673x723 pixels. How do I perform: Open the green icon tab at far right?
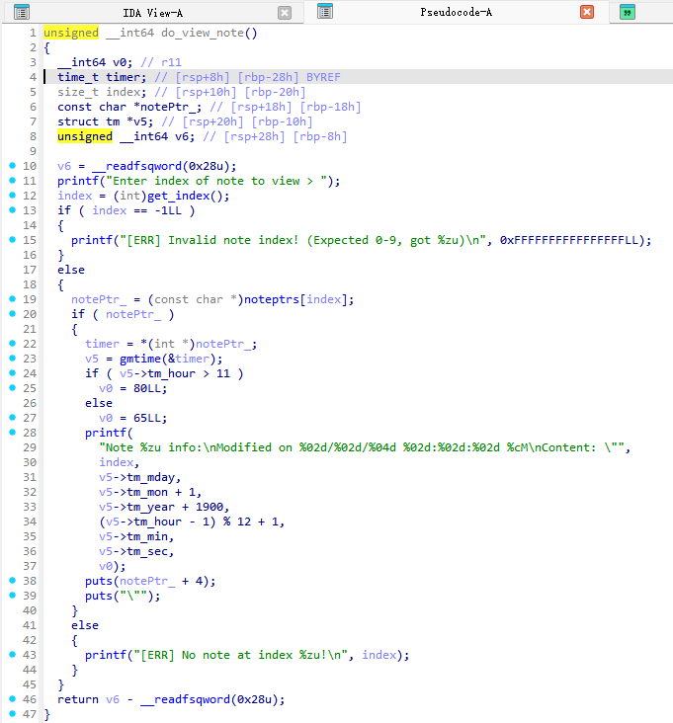pos(627,12)
